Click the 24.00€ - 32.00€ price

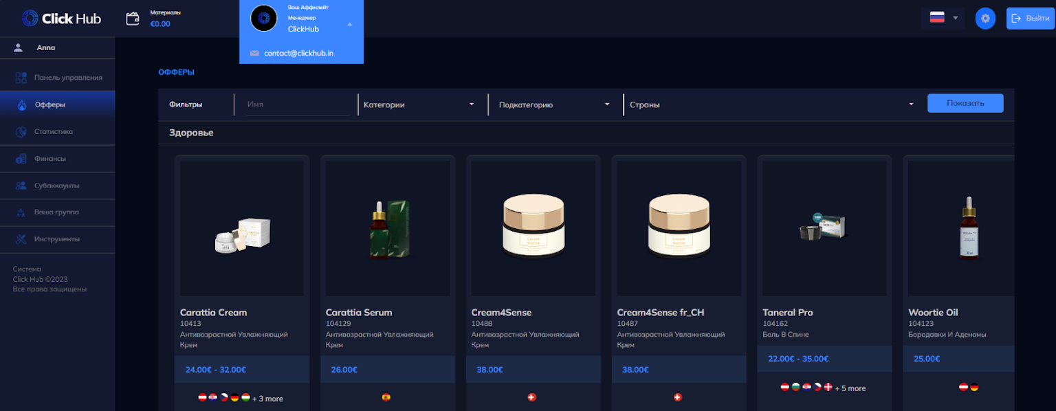tap(216, 370)
